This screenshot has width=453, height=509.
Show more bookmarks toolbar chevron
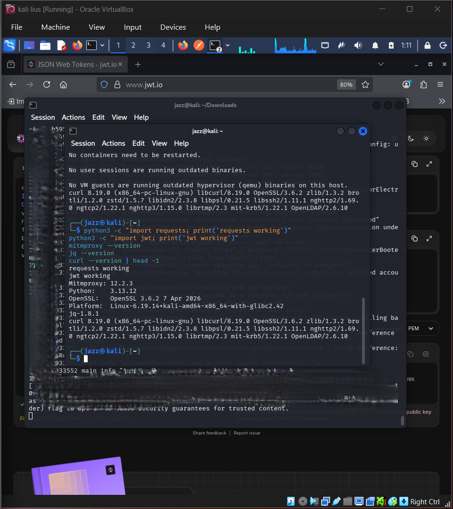(x=442, y=101)
